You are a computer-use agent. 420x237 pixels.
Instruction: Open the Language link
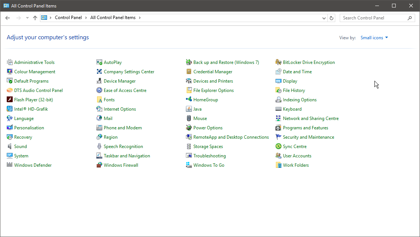coord(24,118)
